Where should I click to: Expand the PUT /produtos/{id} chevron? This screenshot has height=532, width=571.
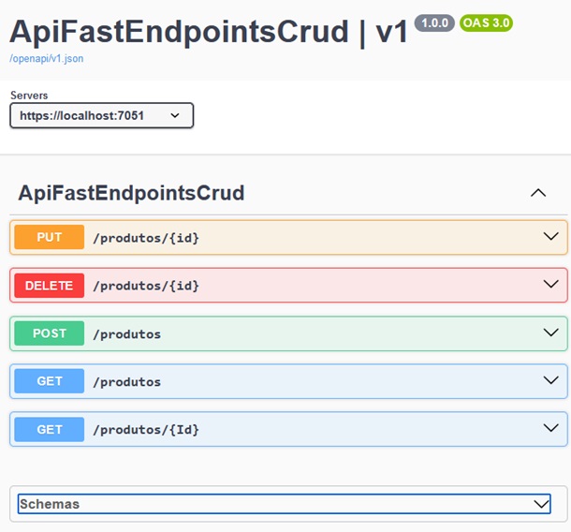point(550,238)
